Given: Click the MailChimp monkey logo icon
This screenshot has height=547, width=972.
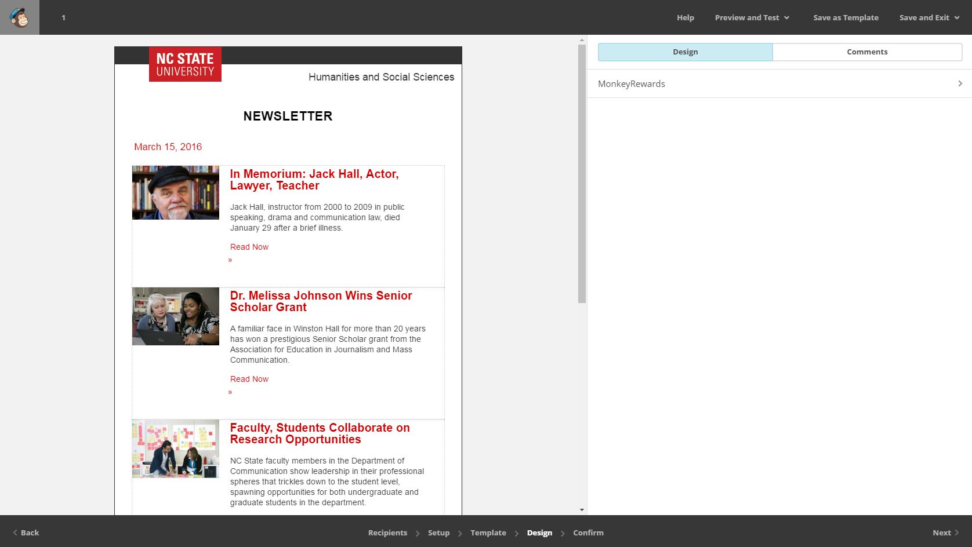Looking at the screenshot, I should tap(20, 17).
